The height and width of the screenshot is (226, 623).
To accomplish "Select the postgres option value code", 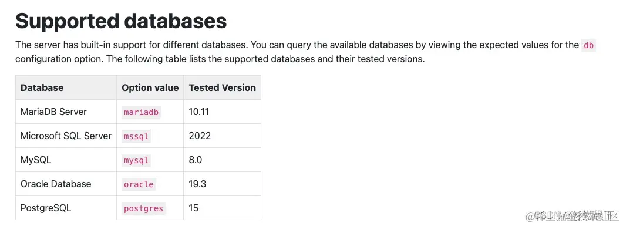I will [143, 208].
